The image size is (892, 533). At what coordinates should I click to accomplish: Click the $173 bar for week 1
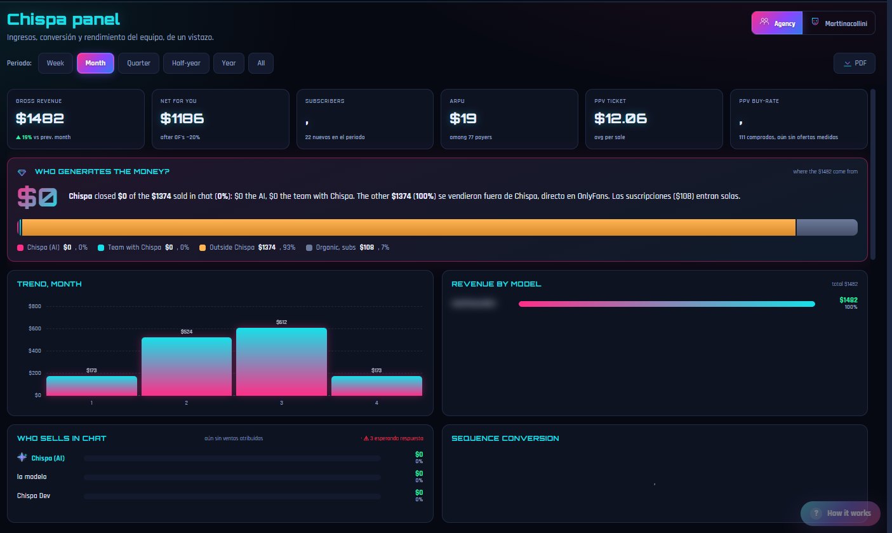(91, 386)
